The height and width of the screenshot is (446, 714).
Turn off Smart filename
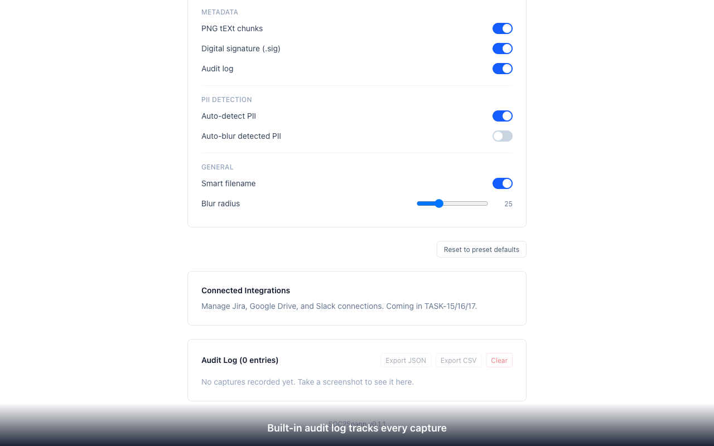coord(502,183)
